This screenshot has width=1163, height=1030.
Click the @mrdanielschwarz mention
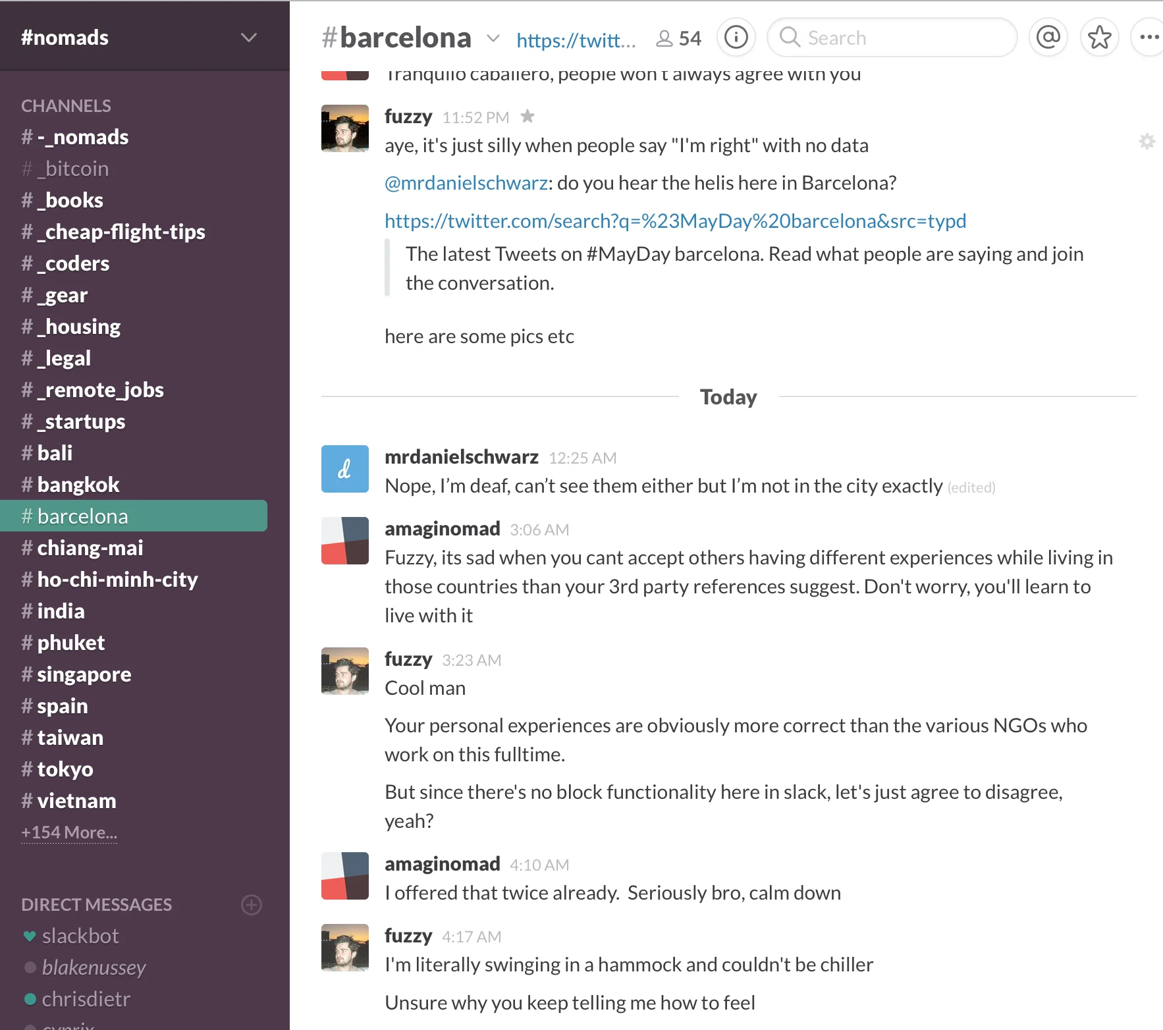click(x=466, y=183)
